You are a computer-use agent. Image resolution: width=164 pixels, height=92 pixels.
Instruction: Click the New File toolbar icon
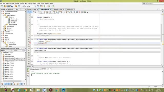tap(2, 6)
